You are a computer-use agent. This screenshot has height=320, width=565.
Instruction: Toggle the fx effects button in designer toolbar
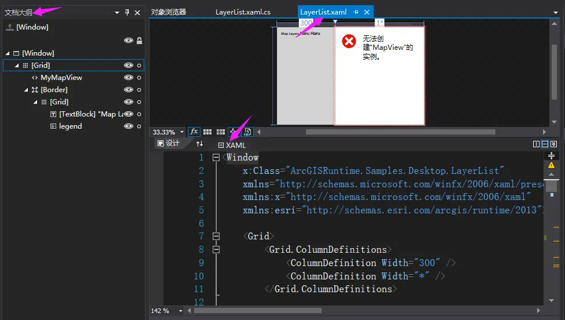194,132
